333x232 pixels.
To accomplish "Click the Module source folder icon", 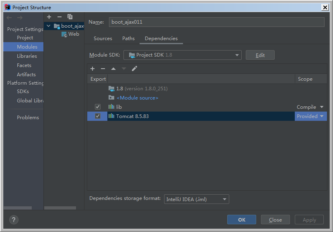I will pos(111,98).
